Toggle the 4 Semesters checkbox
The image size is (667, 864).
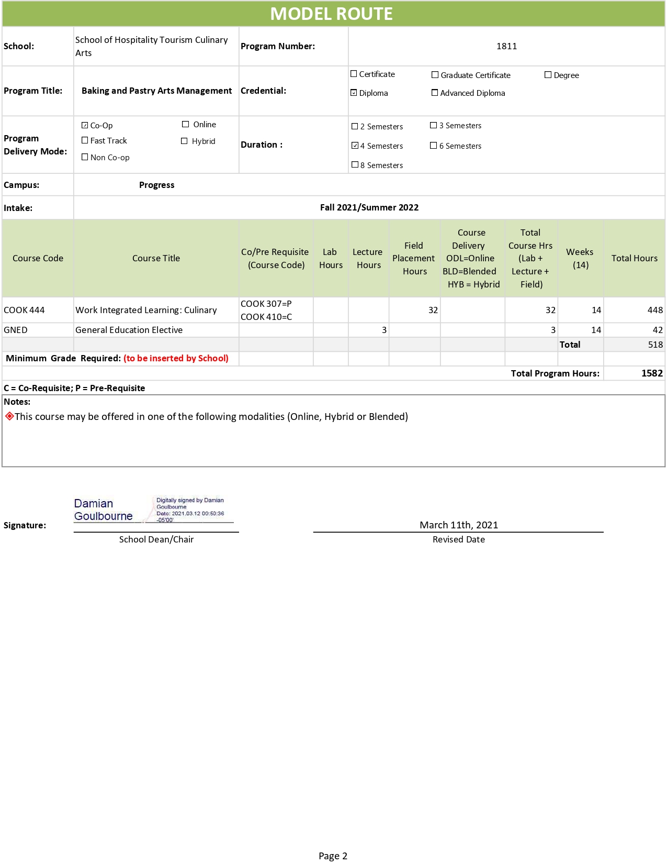pyautogui.click(x=355, y=146)
